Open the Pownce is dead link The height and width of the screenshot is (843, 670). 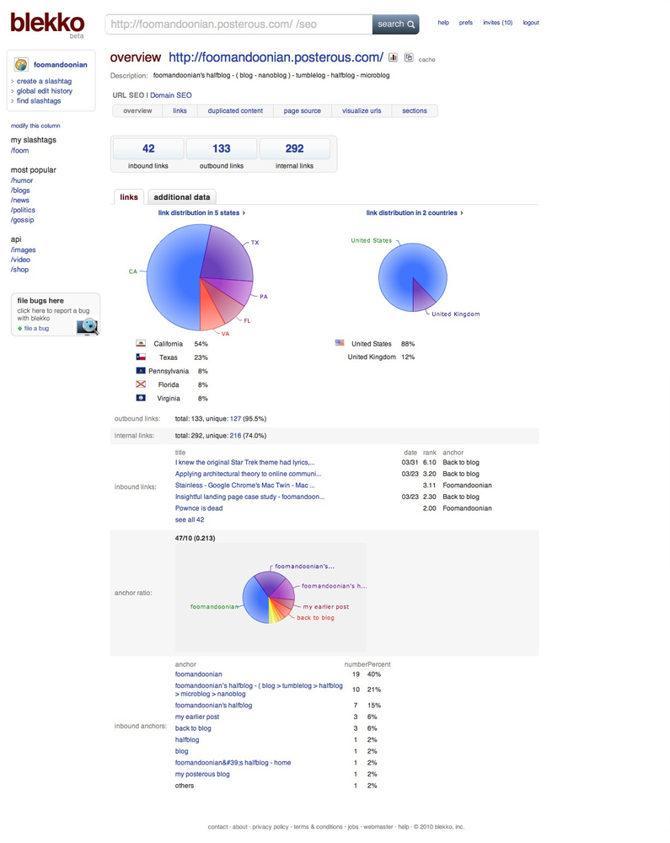pos(199,508)
